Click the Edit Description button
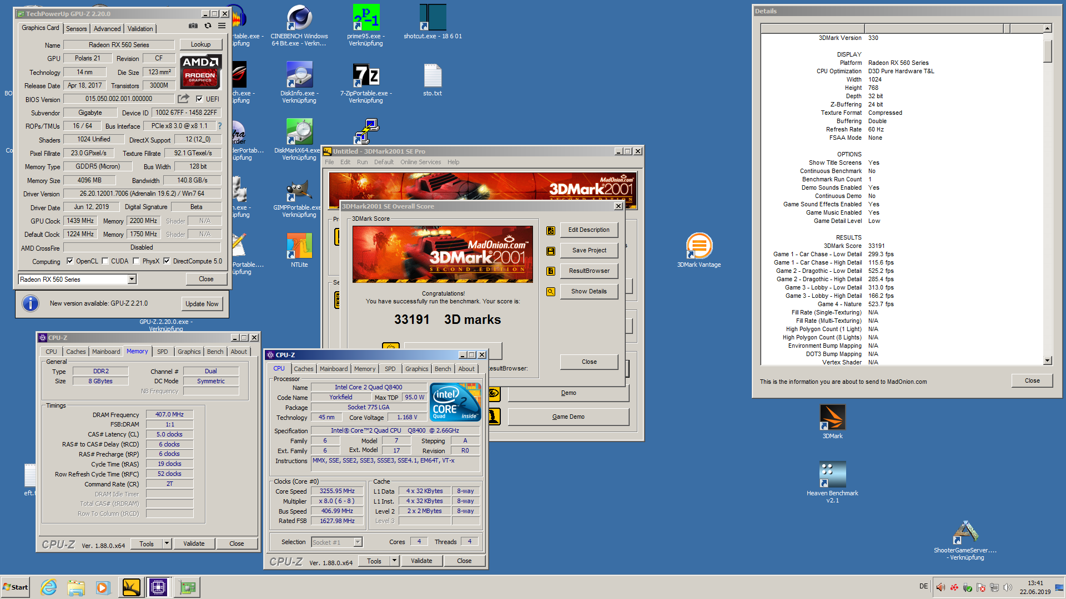Image resolution: width=1066 pixels, height=599 pixels. pyautogui.click(x=589, y=230)
